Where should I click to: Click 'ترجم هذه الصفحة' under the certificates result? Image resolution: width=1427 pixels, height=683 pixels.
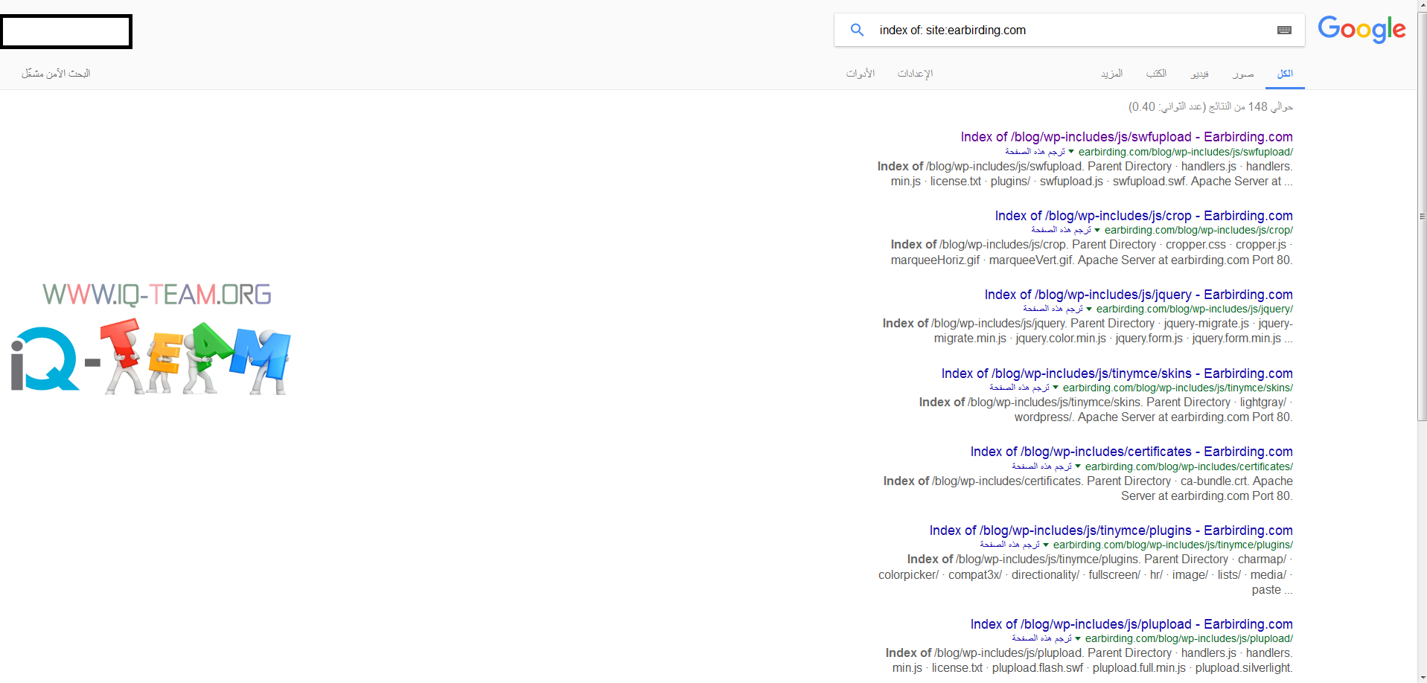point(1041,466)
